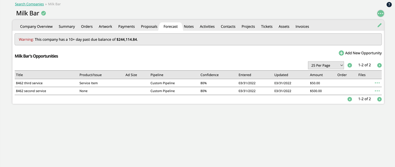Open the Proposals tab

[x=149, y=27]
